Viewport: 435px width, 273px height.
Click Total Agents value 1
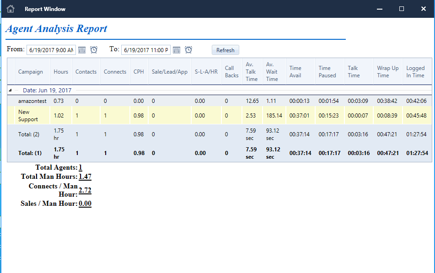click(x=81, y=167)
